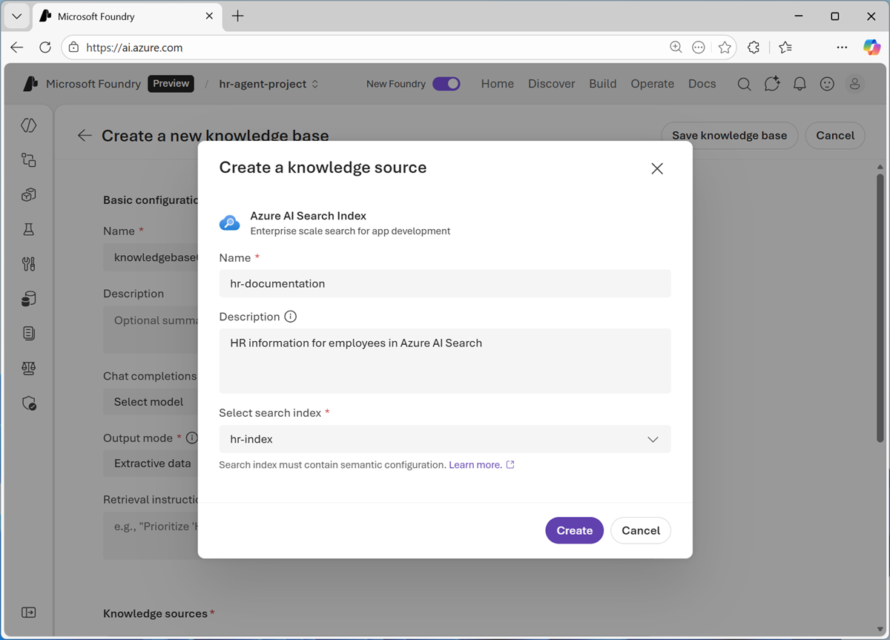This screenshot has height=640, width=890.
Task: Go to the Home nav item
Action: [x=498, y=84]
